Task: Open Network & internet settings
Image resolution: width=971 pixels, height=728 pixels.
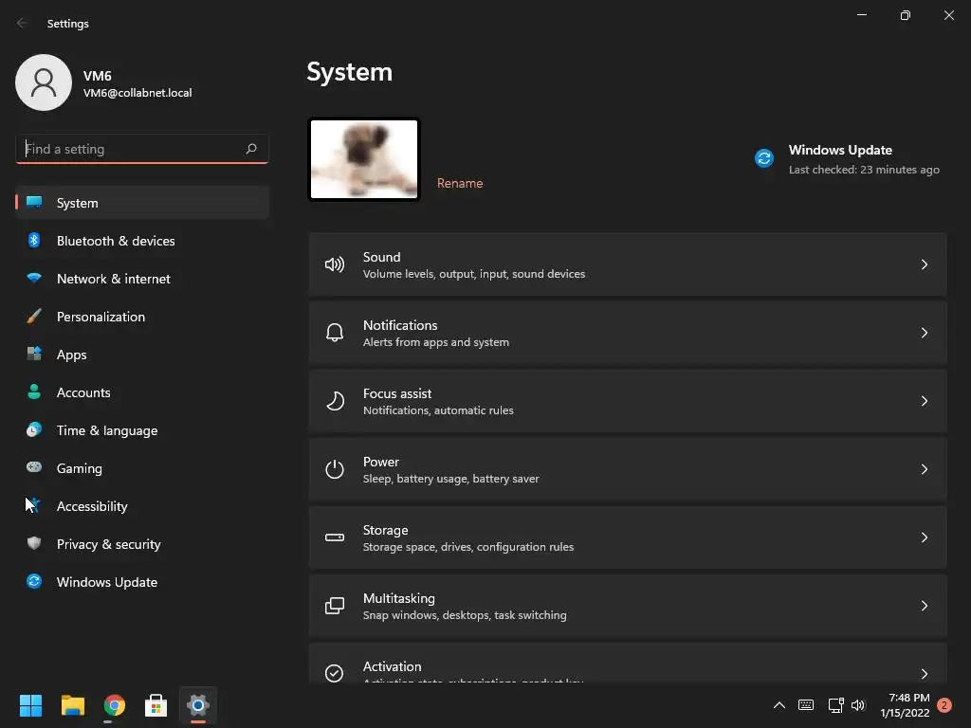Action: (x=142, y=279)
